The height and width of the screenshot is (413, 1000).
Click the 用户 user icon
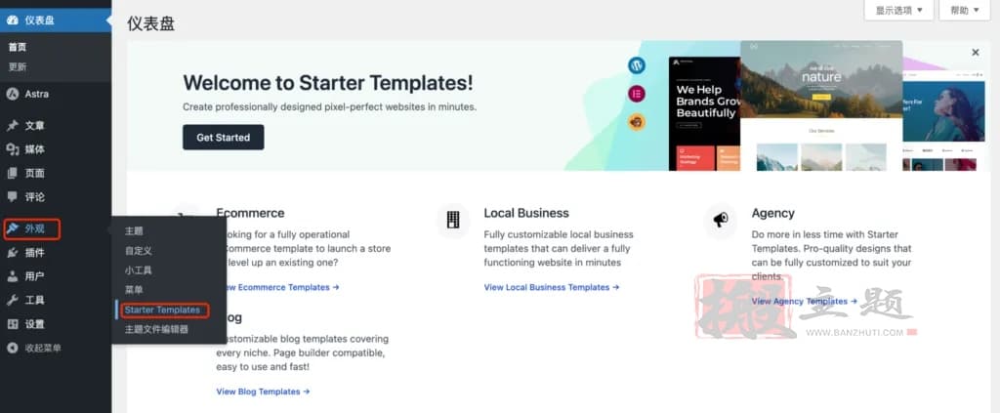pyautogui.click(x=12, y=276)
